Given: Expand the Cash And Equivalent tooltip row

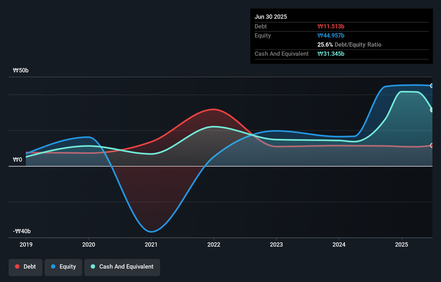Looking at the screenshot, I should tap(281, 54).
